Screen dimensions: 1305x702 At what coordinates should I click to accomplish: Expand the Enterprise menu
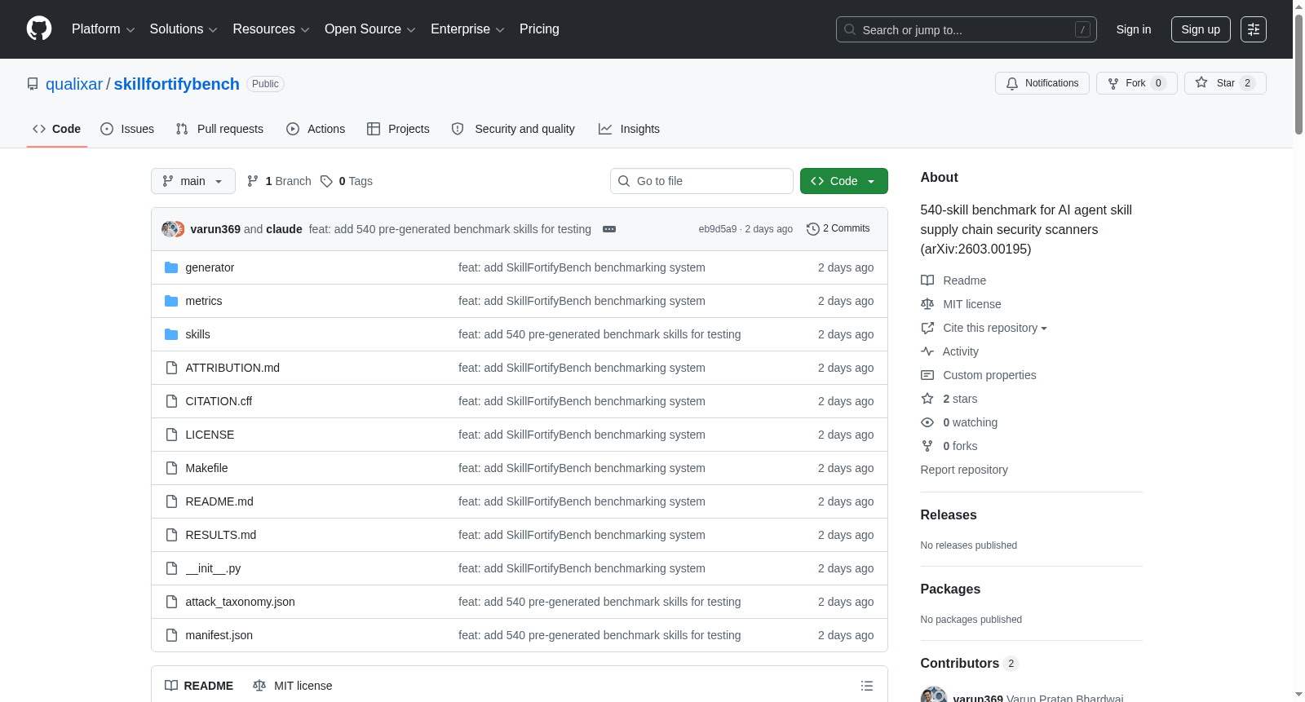click(467, 29)
